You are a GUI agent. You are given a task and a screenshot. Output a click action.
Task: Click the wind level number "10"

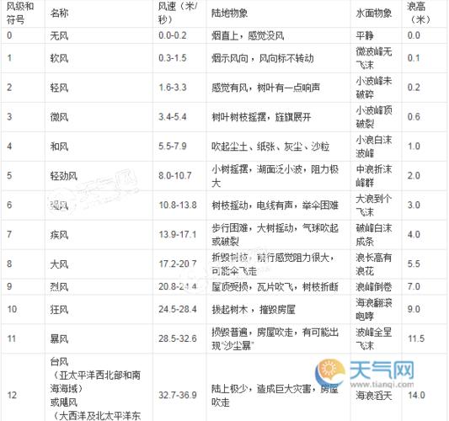click(12, 309)
